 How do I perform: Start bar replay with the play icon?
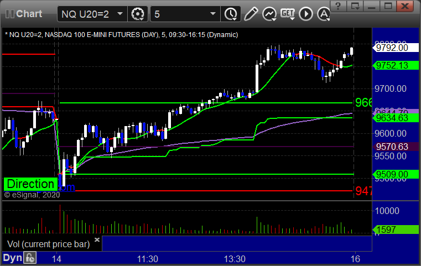(x=306, y=14)
